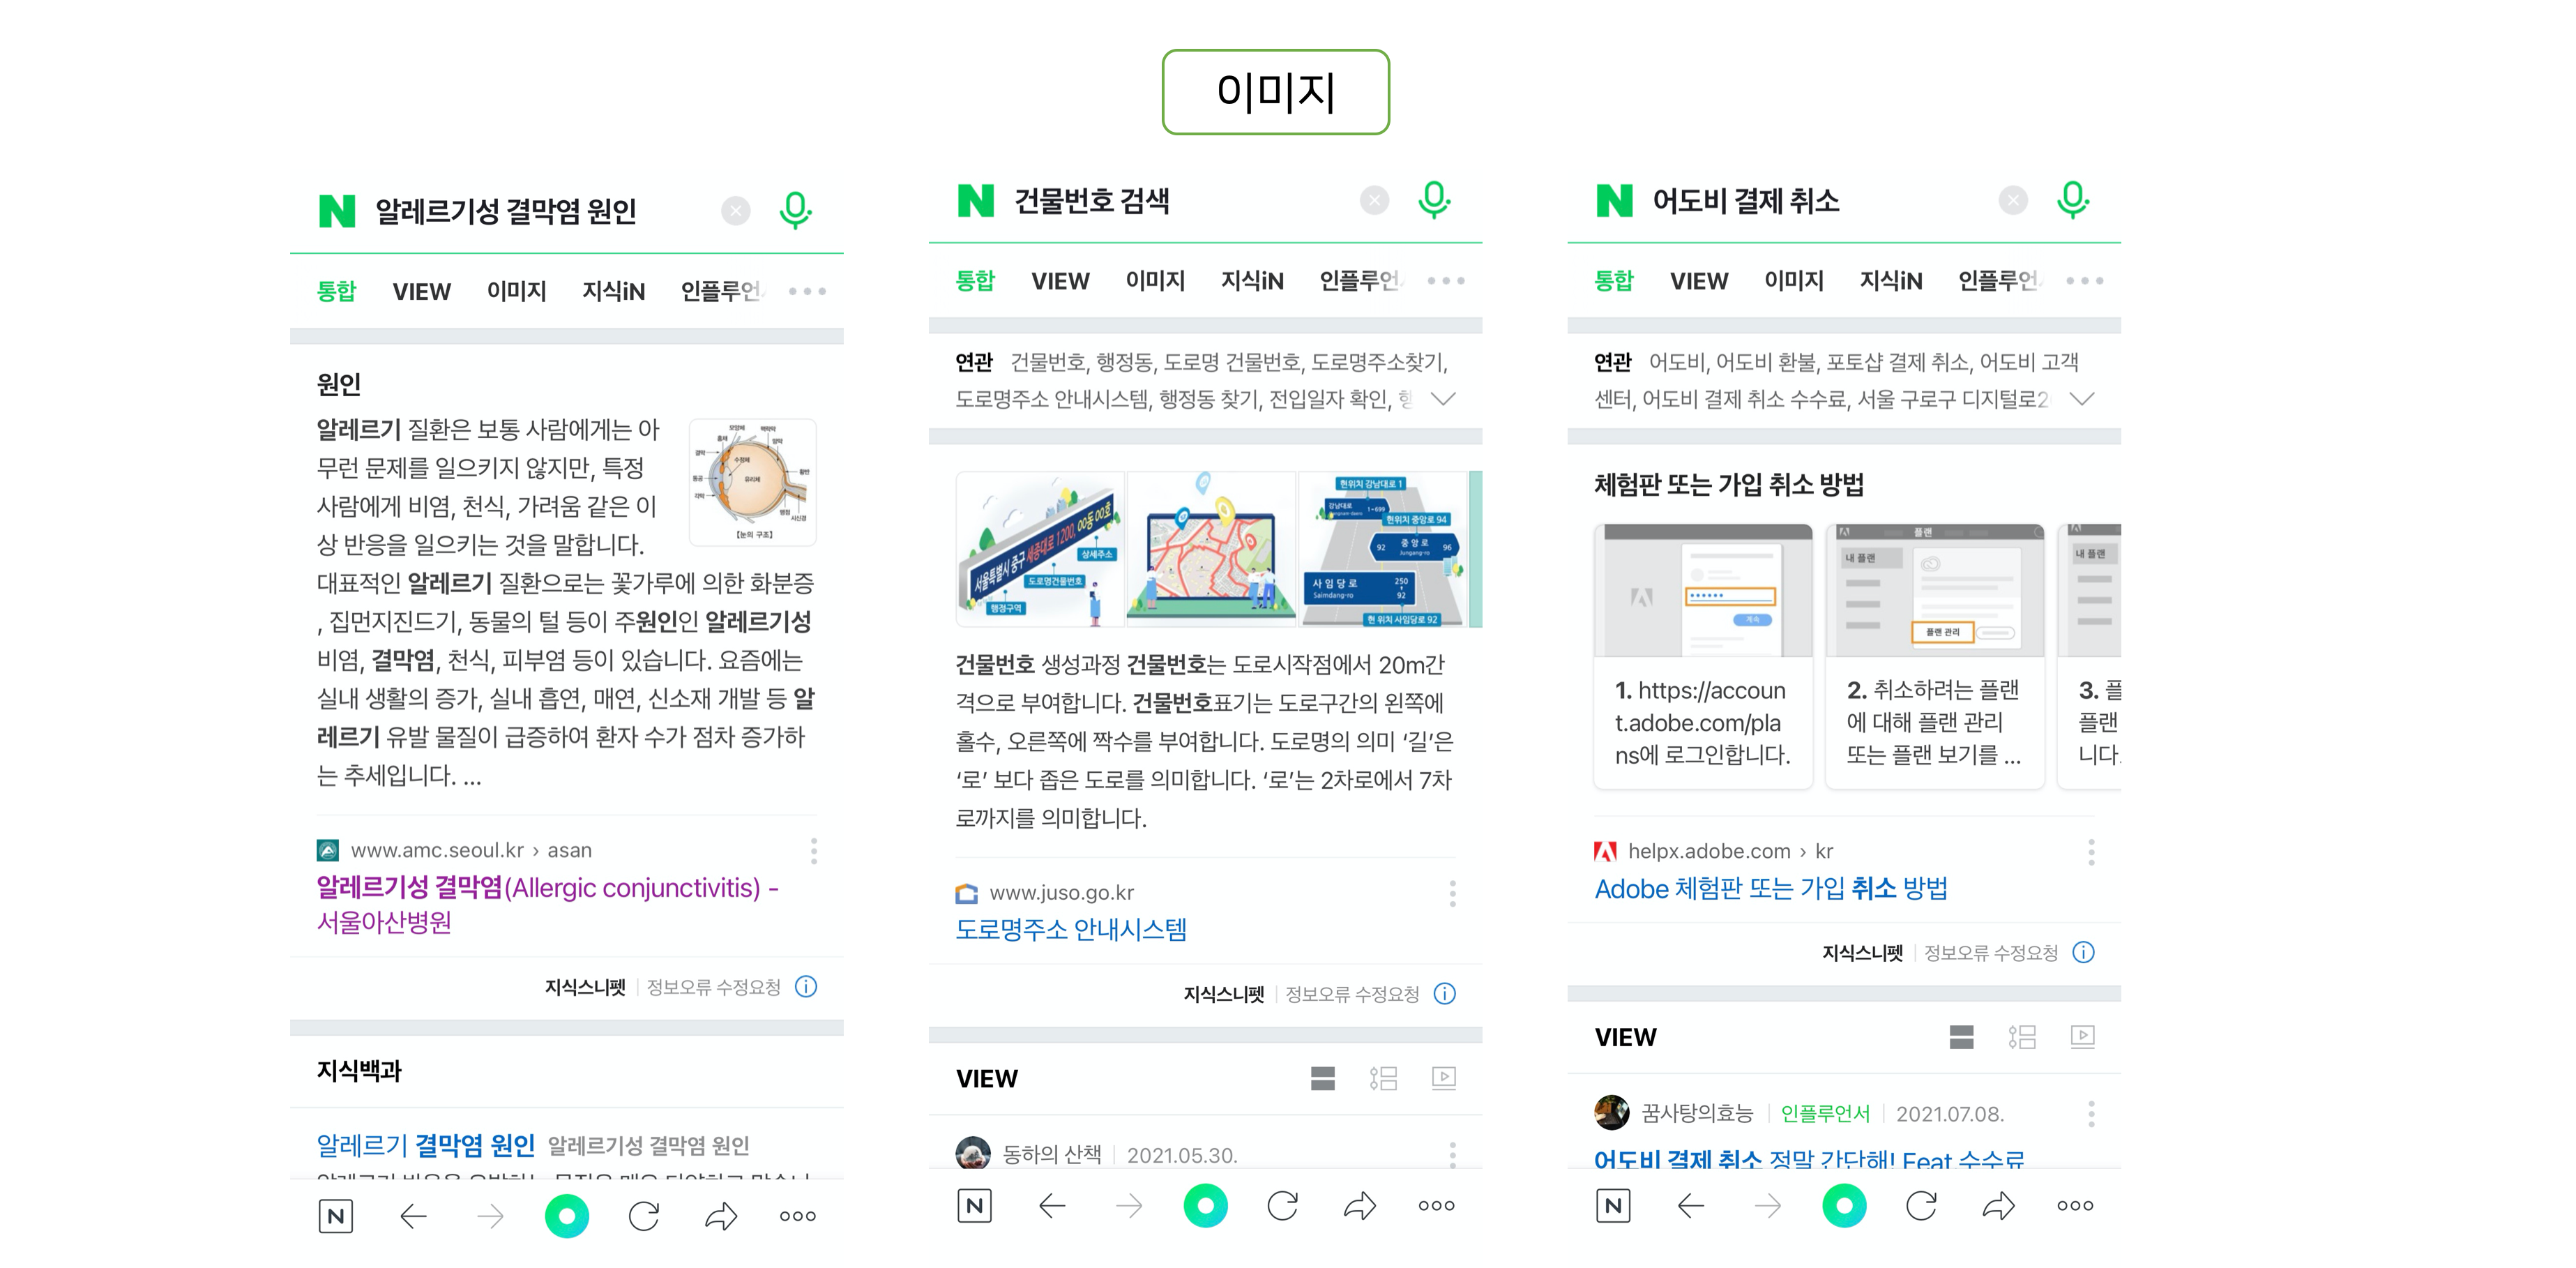Viewport: 2576px width, 1268px height.
Task: Open 도로명주소 안내시스템 link
Action: (x=1071, y=929)
